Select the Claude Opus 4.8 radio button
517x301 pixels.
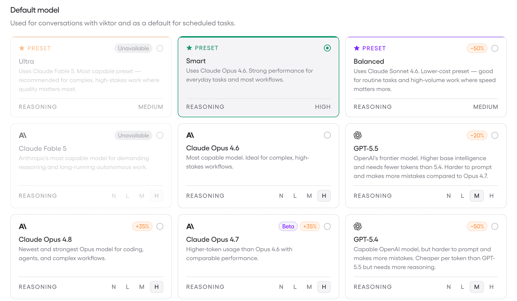pyautogui.click(x=160, y=226)
